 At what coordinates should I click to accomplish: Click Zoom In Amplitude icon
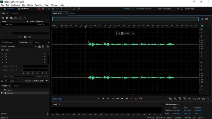170,99
